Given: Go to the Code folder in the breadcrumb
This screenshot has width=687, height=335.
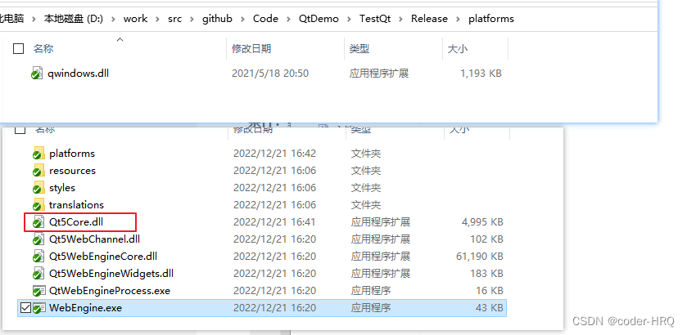Looking at the screenshot, I should pos(265,19).
